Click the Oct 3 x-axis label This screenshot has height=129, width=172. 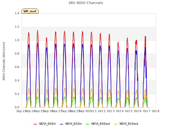[x=111, y=111]
